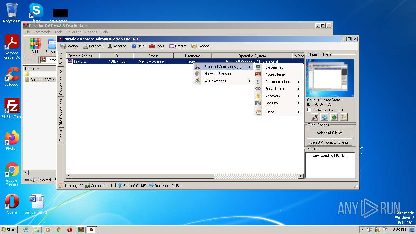Open the Recycle Bin desktop icon

(x=12, y=13)
